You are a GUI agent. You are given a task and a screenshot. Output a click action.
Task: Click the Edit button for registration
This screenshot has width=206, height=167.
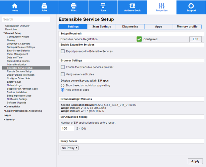(x=195, y=39)
